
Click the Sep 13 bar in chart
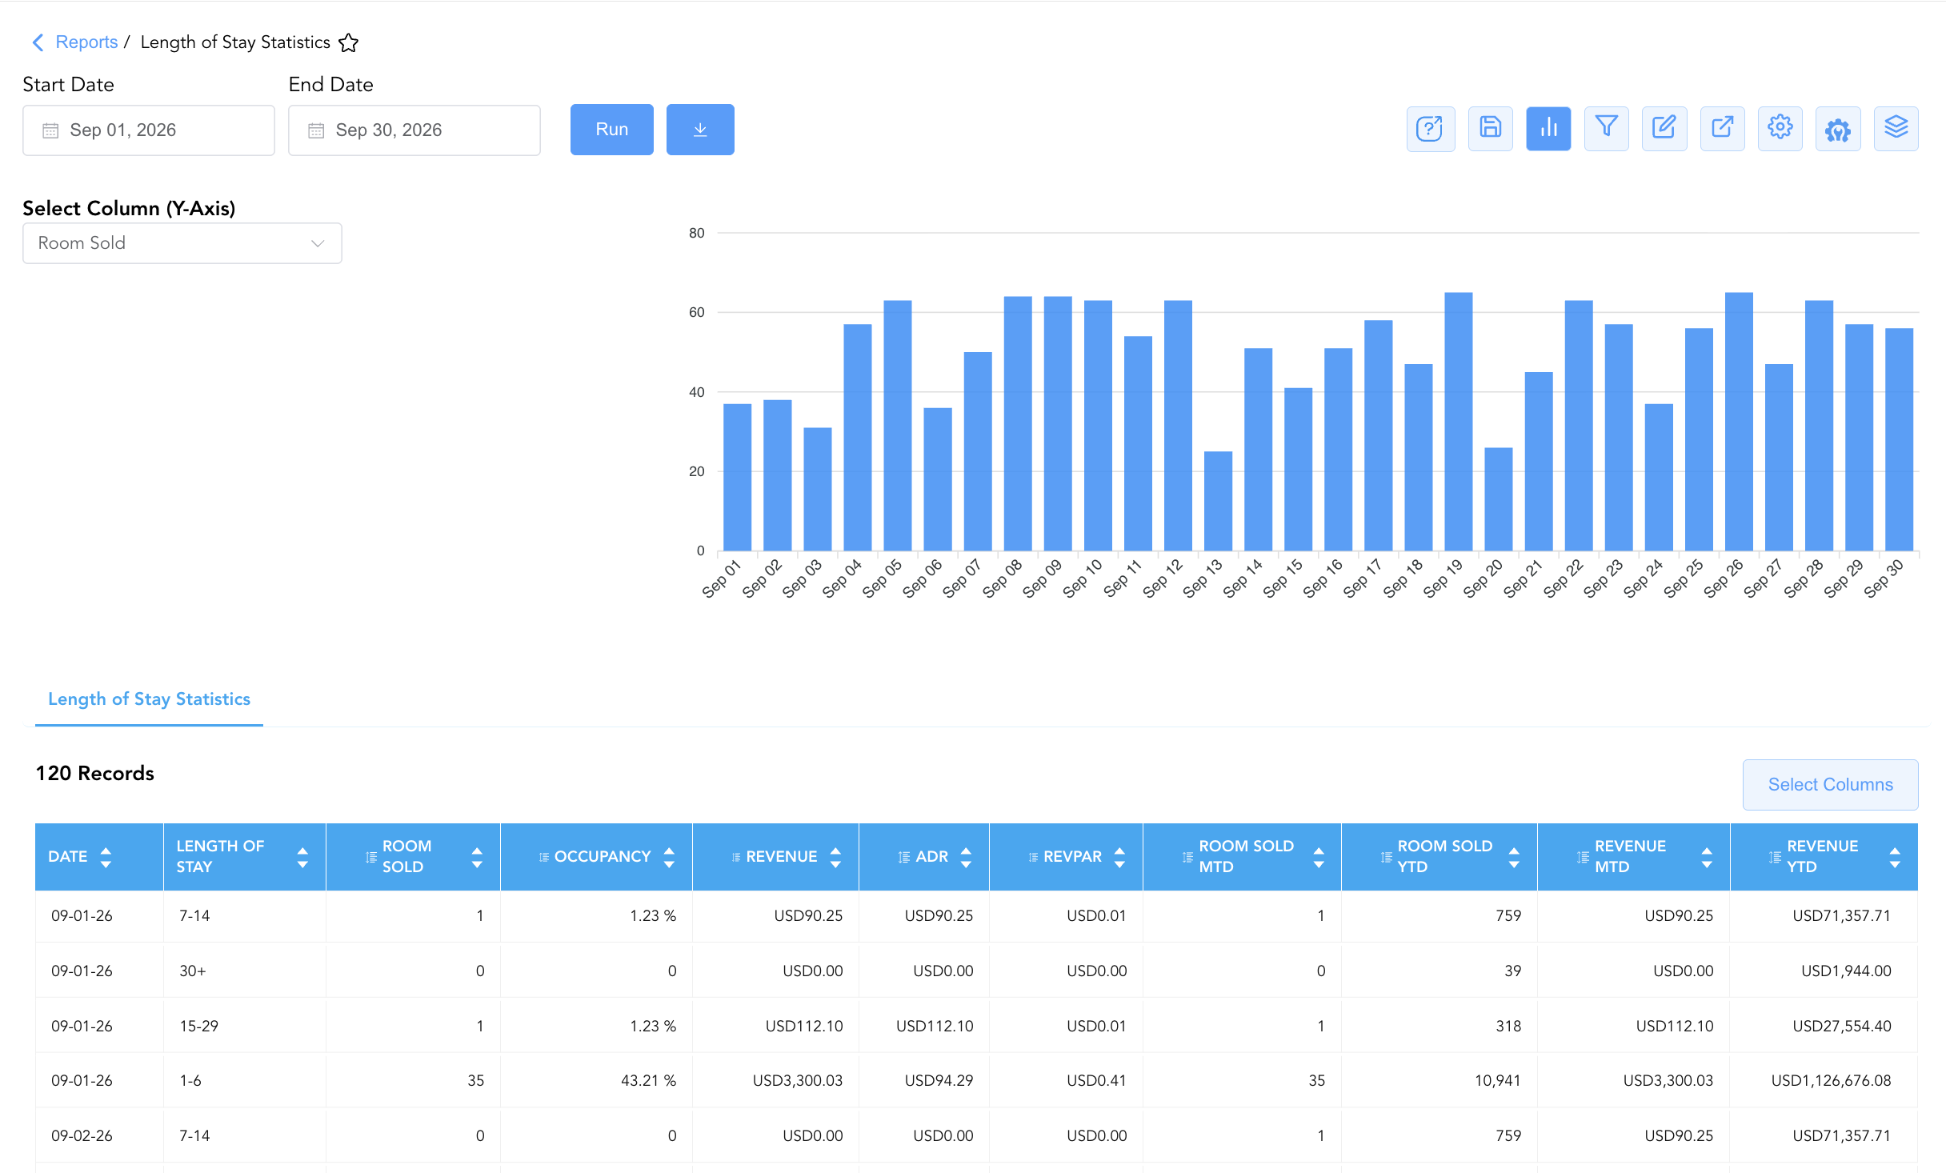click(x=1218, y=501)
